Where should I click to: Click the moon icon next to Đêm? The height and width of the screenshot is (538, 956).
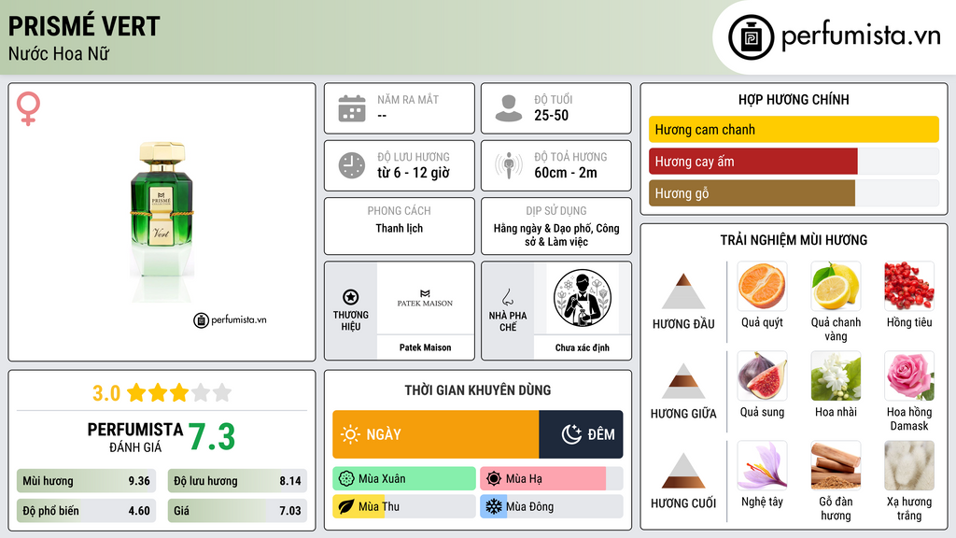point(571,434)
